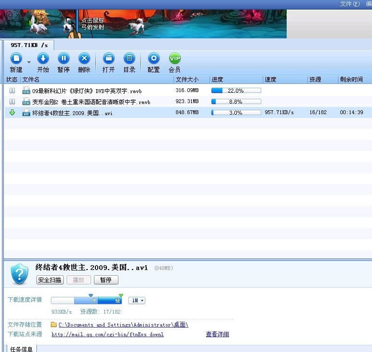Click paused status icon of 变形金刚2 row
Viewport: 372px width, 352px height.
pos(12,102)
